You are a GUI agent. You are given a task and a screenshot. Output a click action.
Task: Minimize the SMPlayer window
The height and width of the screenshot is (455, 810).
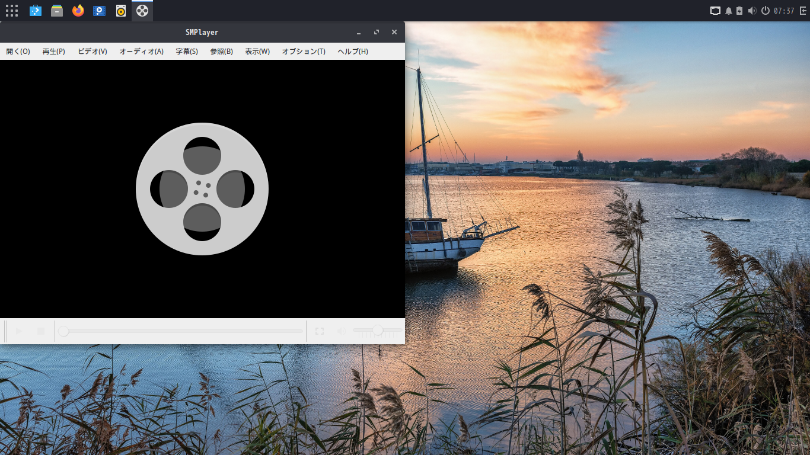click(359, 33)
